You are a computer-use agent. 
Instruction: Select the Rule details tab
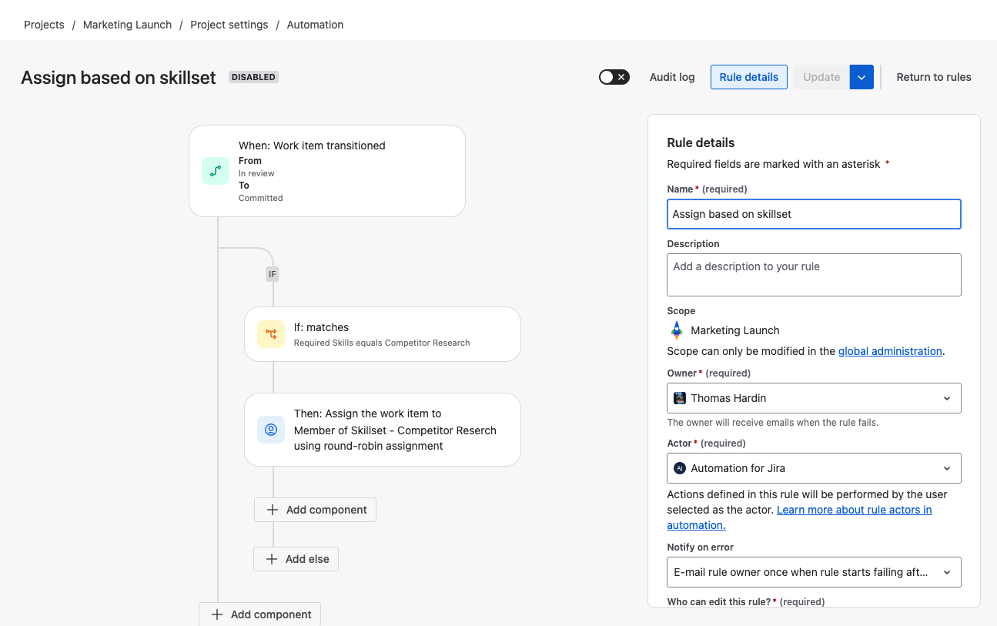748,77
